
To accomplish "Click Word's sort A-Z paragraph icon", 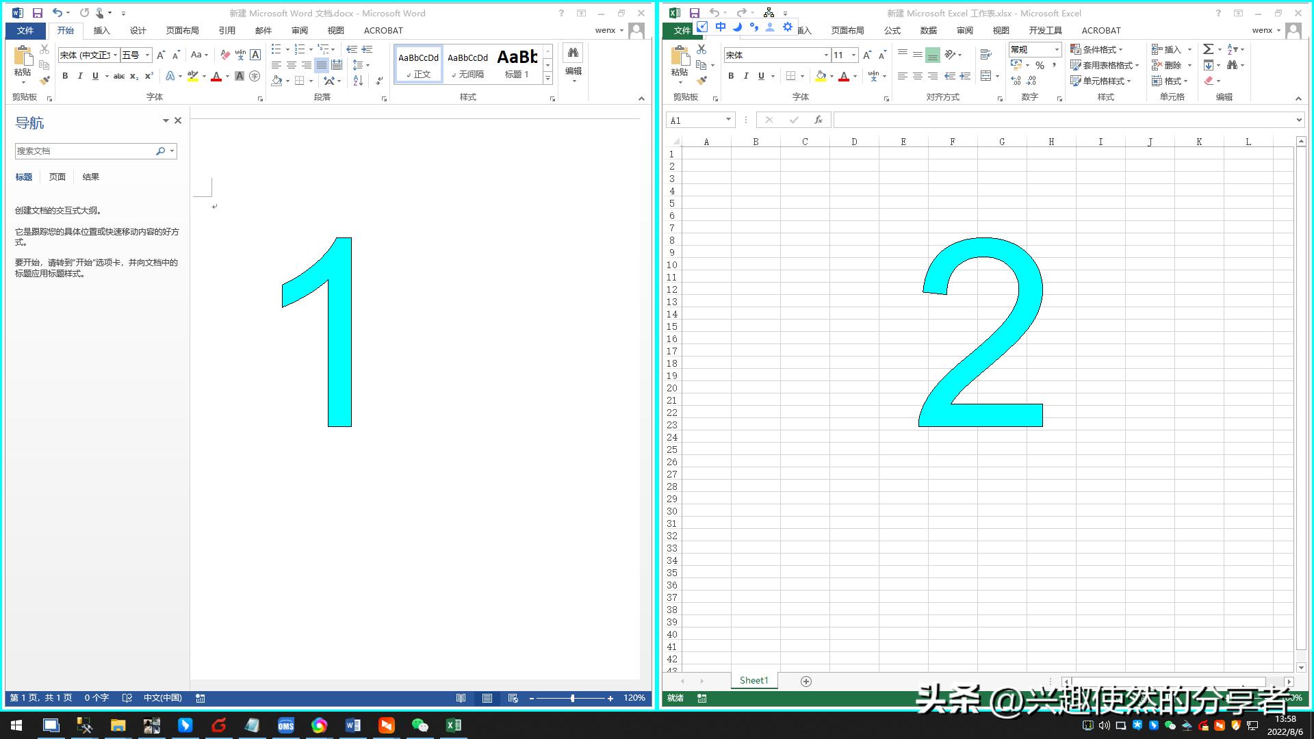I will click(x=358, y=81).
